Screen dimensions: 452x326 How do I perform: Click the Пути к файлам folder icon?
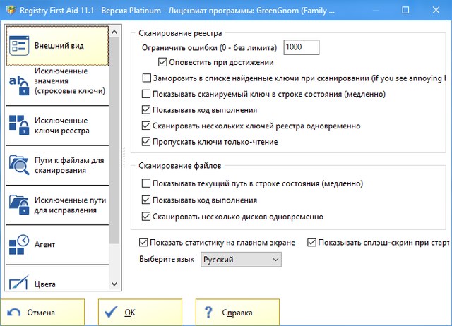click(20, 164)
